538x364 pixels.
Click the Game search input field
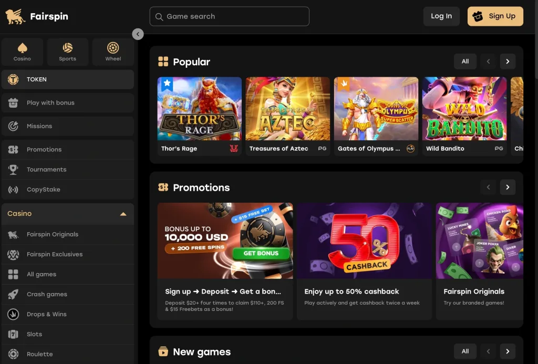pyautogui.click(x=229, y=16)
